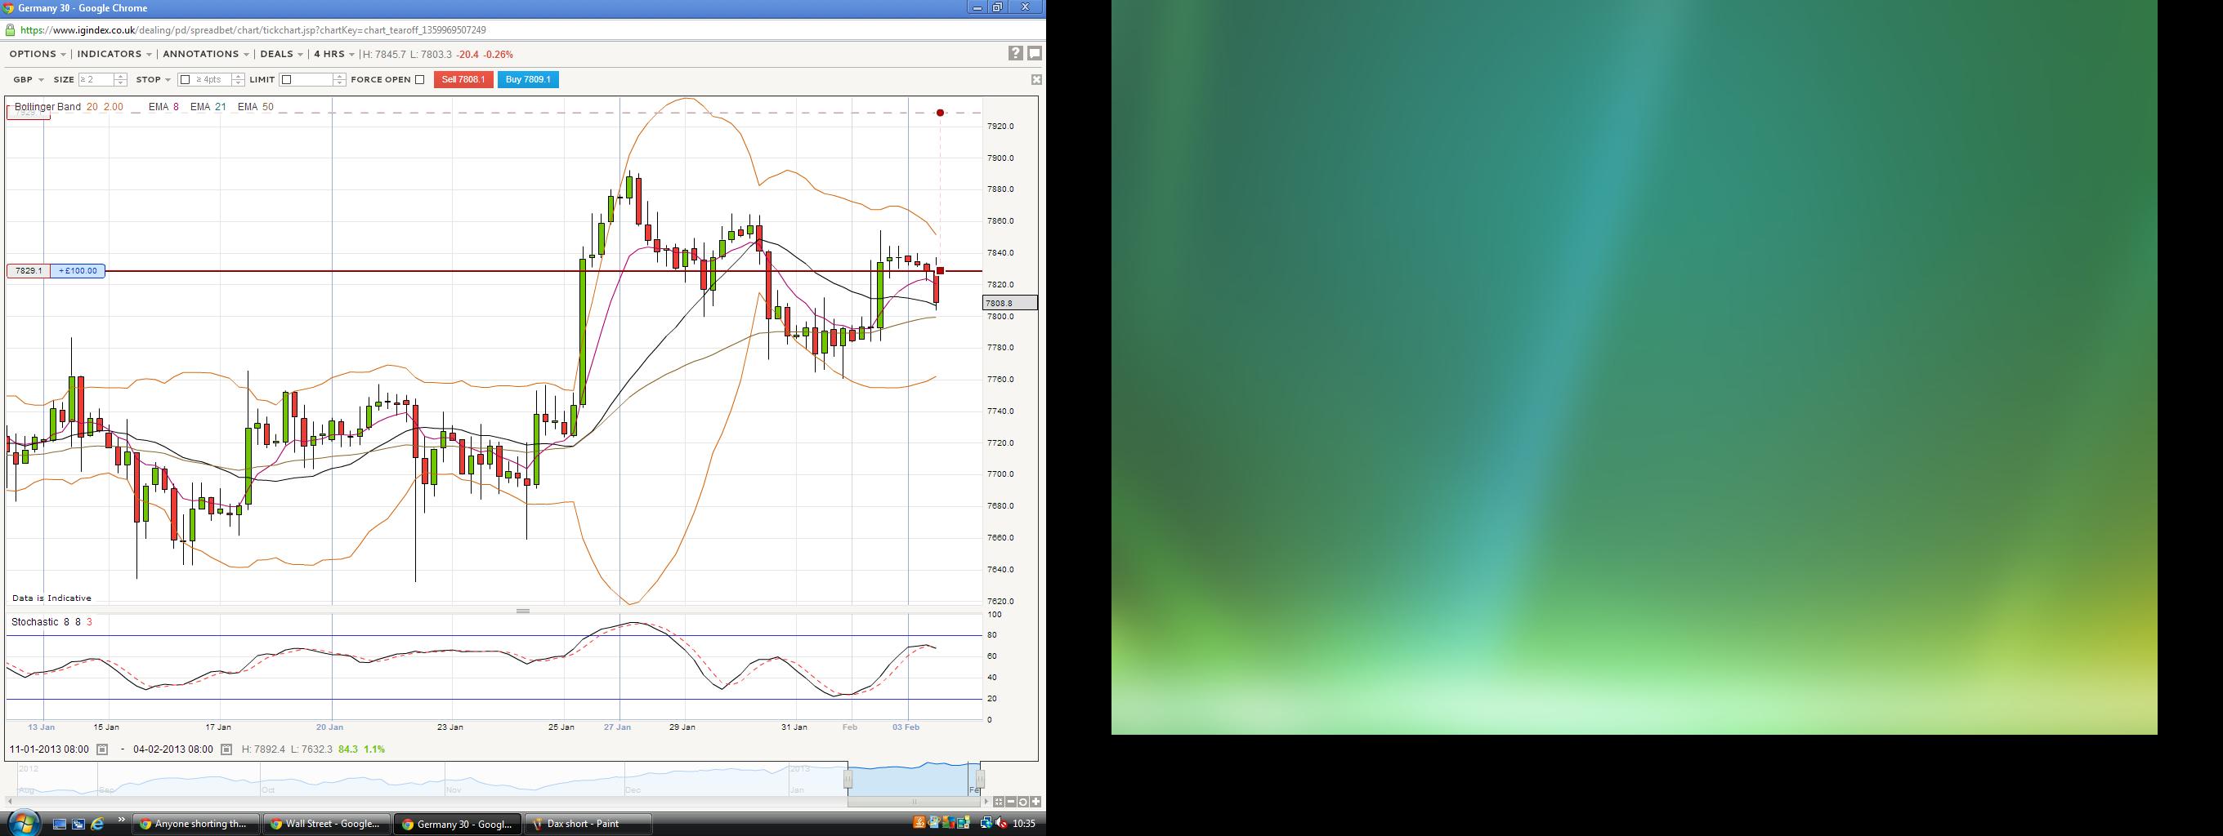The width and height of the screenshot is (2223, 836).
Task: Switch to Dax short Paint taskbar window
Action: click(x=588, y=824)
